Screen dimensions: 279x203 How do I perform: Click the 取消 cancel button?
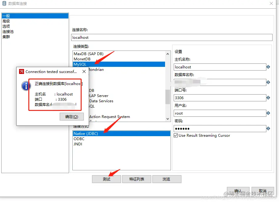[263, 191]
